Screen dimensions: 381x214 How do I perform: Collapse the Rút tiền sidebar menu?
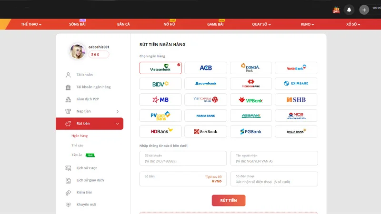[90, 124]
